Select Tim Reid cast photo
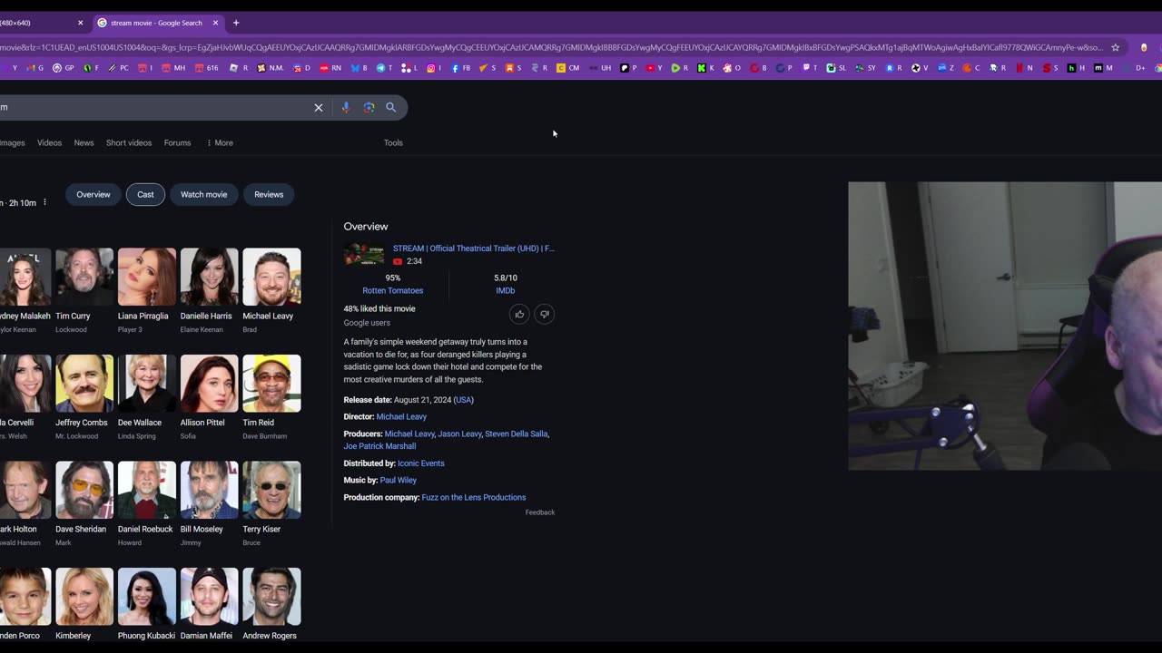The width and height of the screenshot is (1162, 653). 271,383
